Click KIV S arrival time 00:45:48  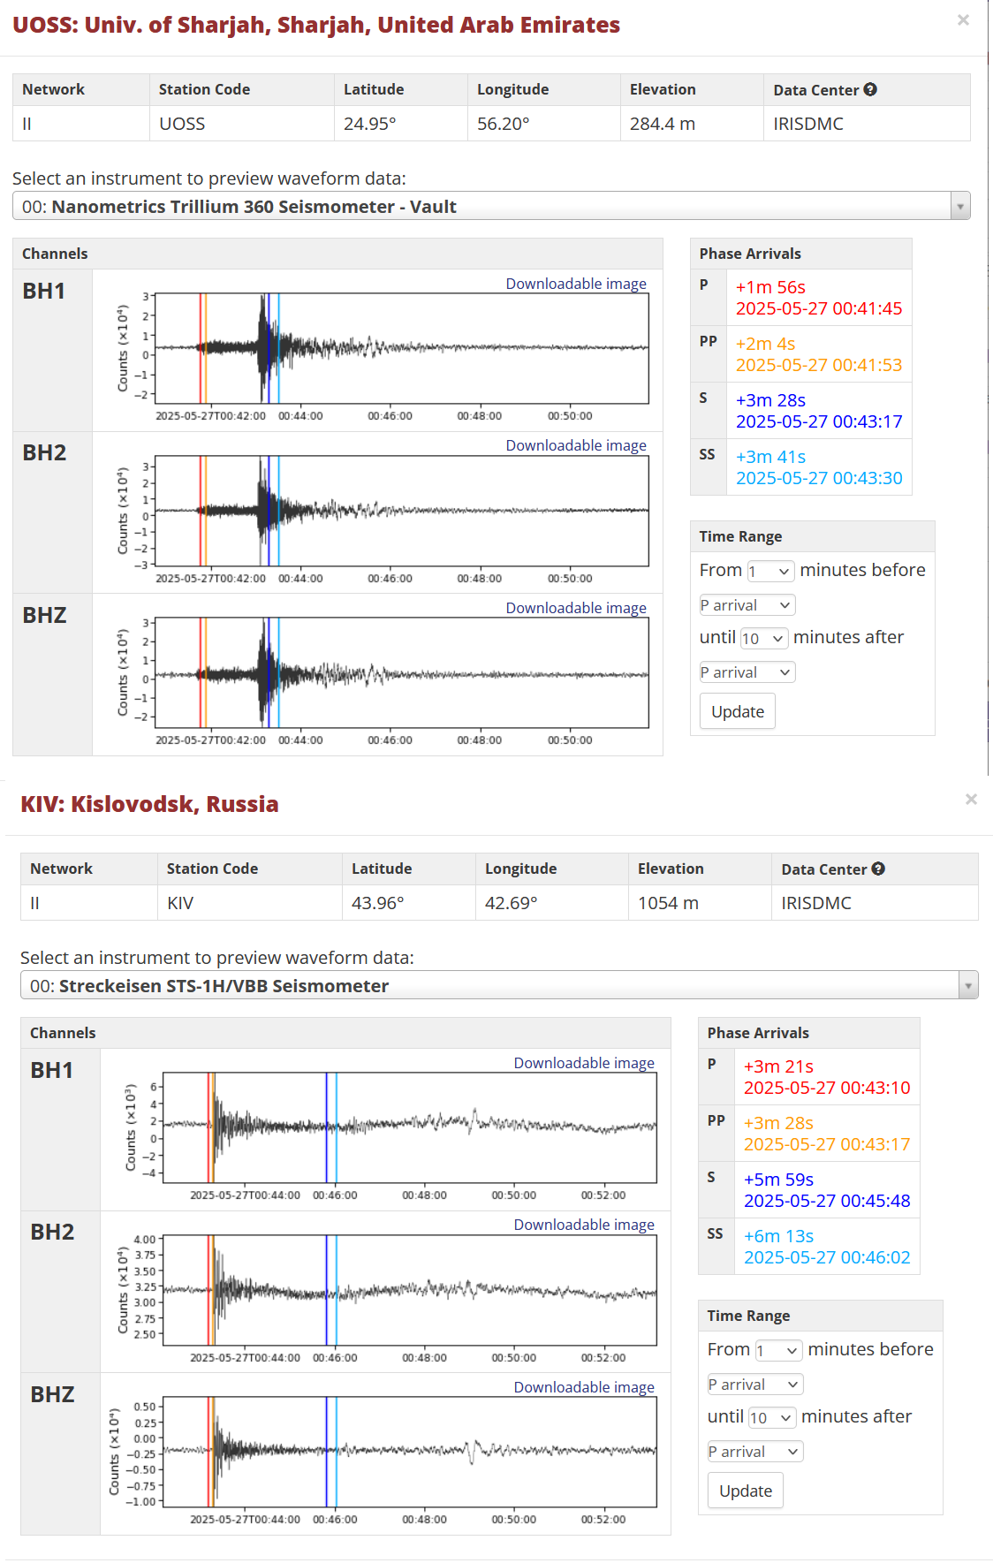point(827,1201)
